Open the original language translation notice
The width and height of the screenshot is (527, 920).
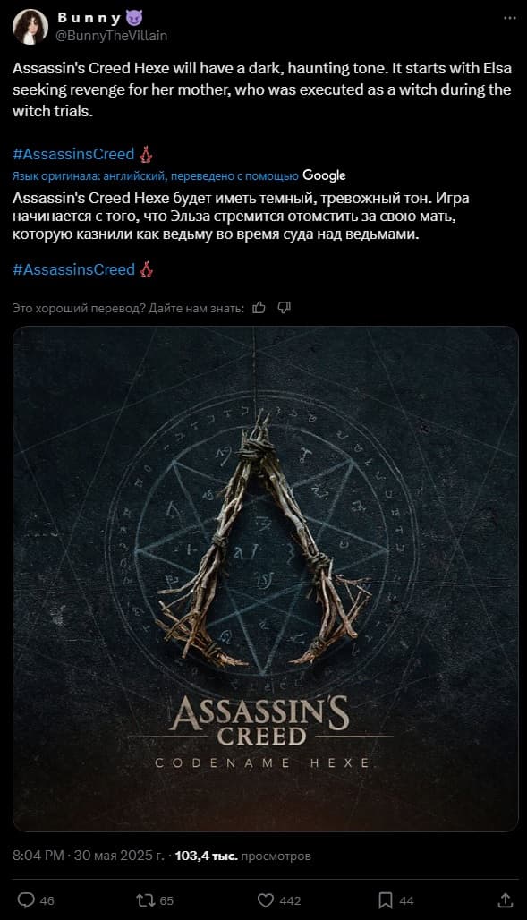(156, 176)
